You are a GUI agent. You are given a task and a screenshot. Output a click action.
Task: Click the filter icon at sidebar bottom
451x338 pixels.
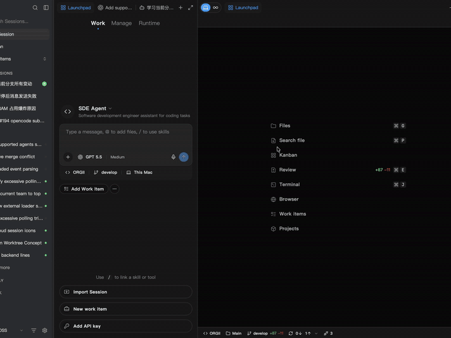point(34,330)
